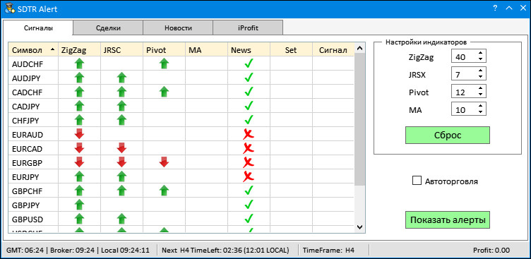Image resolution: width=531 pixels, height=259 pixels.
Task: Open the iProfit tab
Action: point(248,28)
